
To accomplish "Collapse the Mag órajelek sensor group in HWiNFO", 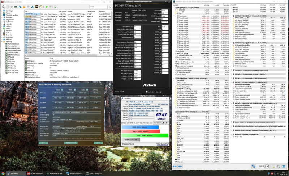I will point(176,16).
